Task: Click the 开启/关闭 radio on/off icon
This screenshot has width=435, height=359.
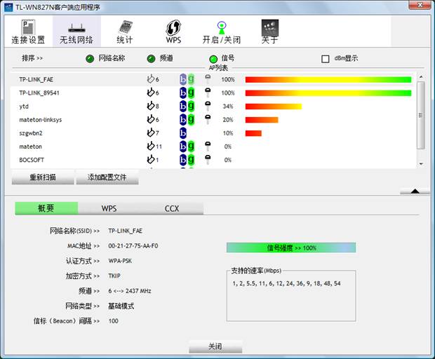Action: pyautogui.click(x=221, y=28)
